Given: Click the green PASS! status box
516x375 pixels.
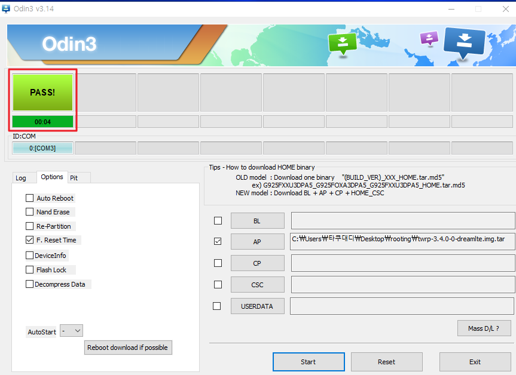Looking at the screenshot, I should click(43, 93).
